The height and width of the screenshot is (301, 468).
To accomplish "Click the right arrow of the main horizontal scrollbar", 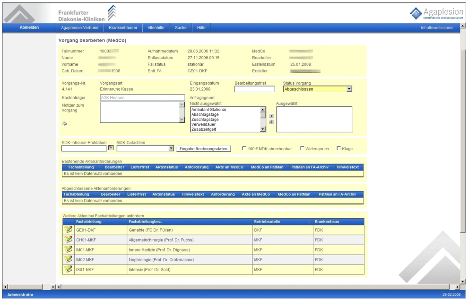I will (457, 287).
